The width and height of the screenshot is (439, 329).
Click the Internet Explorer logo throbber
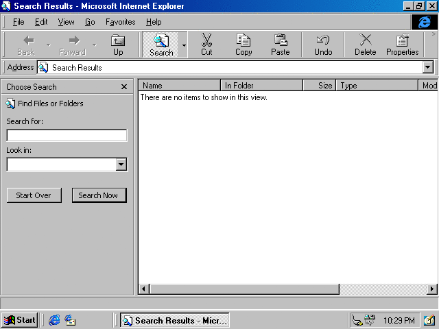click(x=424, y=22)
